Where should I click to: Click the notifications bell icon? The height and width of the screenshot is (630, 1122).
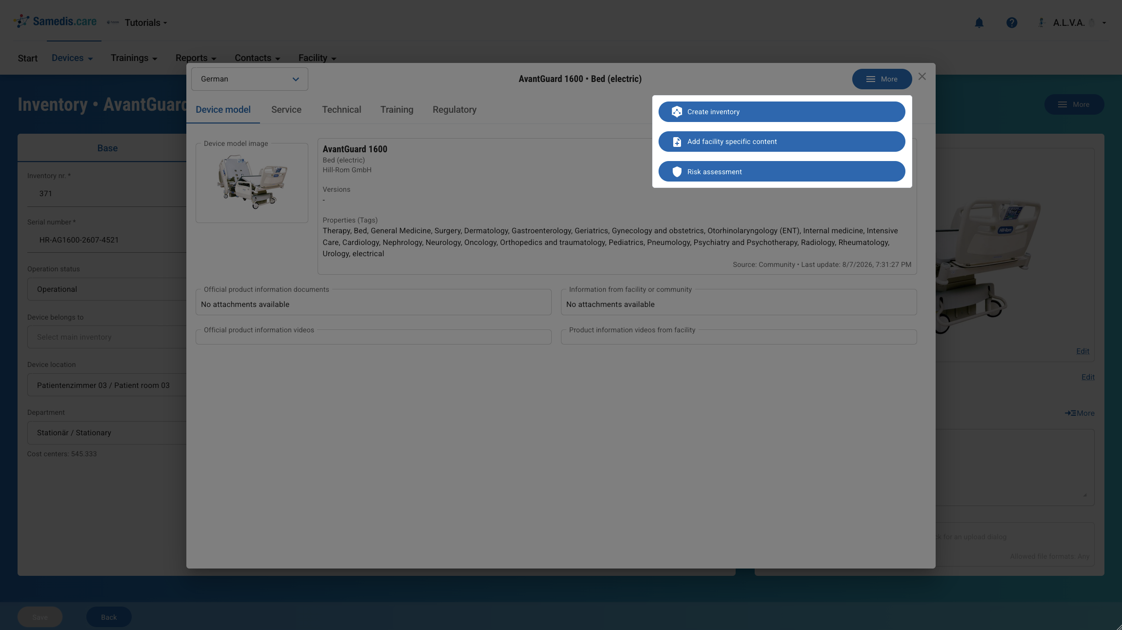(x=979, y=23)
